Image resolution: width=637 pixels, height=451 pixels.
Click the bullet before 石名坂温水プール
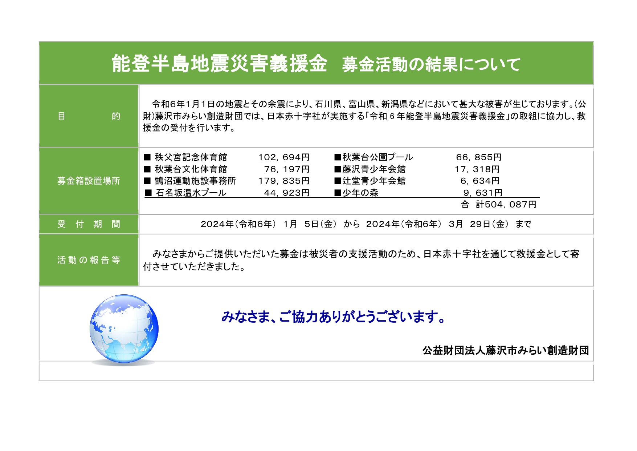148,193
